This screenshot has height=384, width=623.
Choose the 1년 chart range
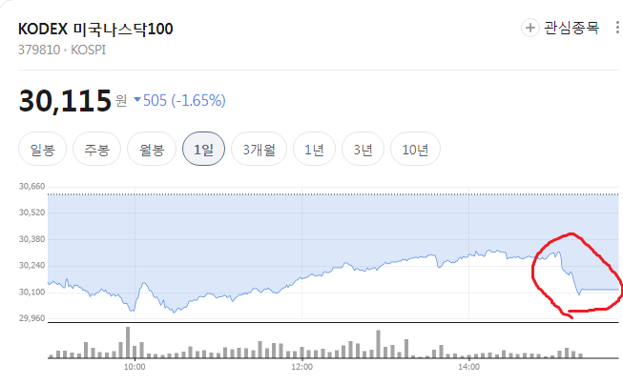pyautogui.click(x=314, y=150)
